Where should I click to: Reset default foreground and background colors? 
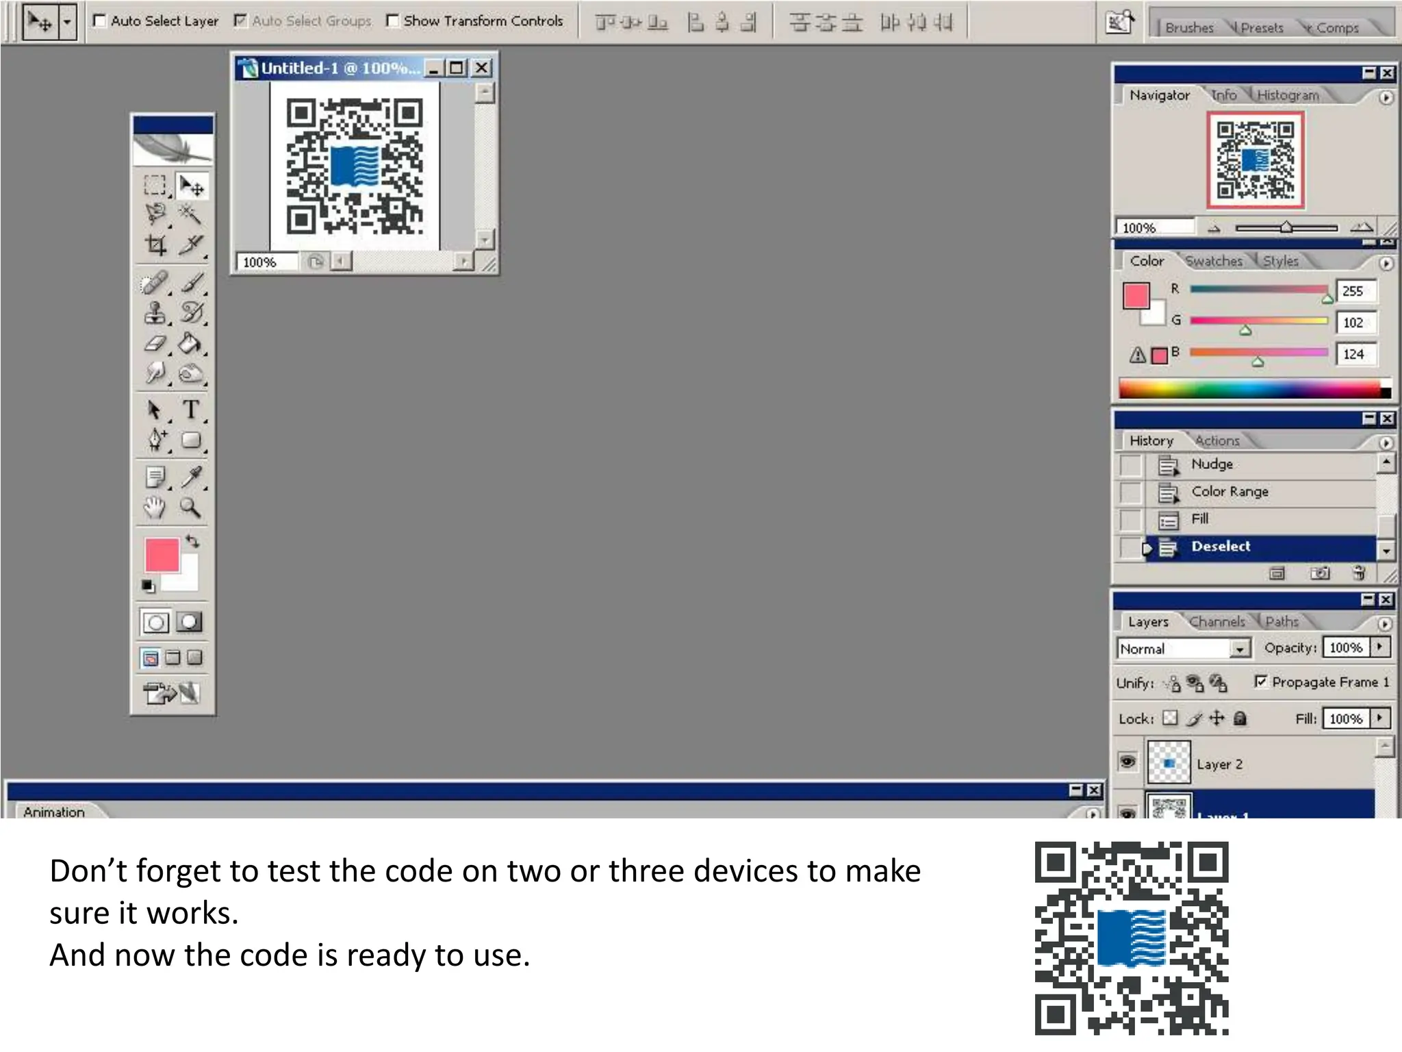pos(148,586)
